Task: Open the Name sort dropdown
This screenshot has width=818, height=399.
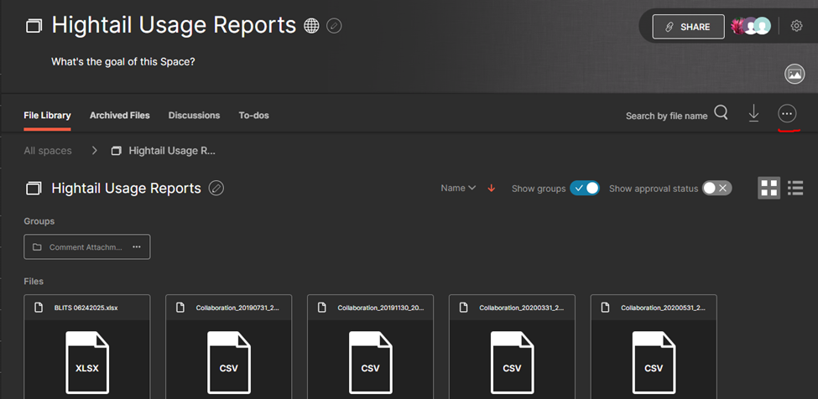Action: [x=458, y=188]
